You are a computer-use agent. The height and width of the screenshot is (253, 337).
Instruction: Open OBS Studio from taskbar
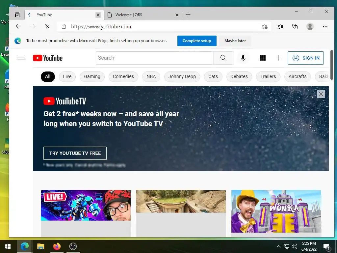pyautogui.click(x=73, y=246)
